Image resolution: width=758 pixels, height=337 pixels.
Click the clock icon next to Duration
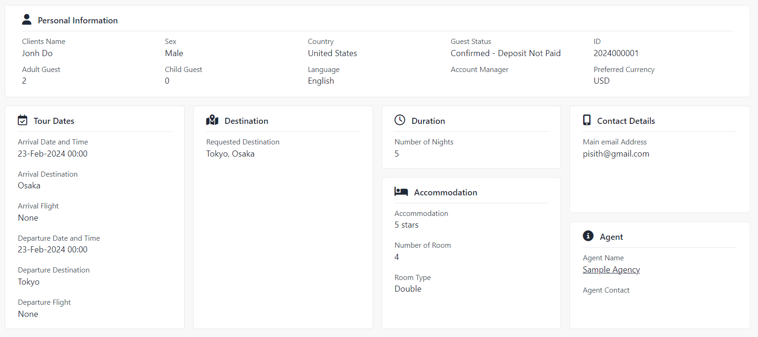tap(400, 121)
